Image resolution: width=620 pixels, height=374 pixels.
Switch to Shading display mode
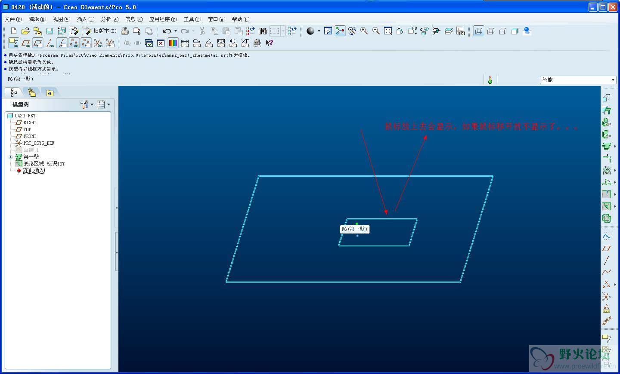point(515,31)
